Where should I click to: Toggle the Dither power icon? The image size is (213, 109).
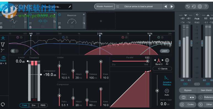(x=201, y=104)
